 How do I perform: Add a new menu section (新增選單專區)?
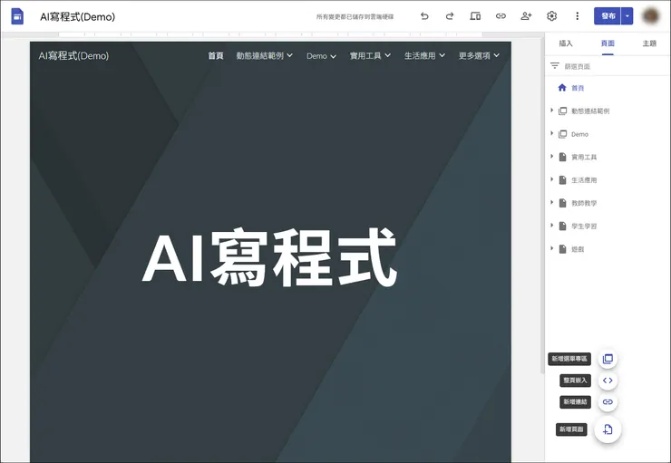point(608,359)
